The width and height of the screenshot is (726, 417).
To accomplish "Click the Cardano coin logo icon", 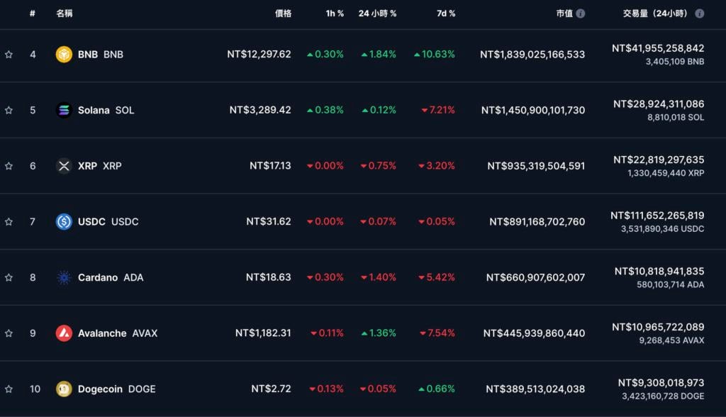I will click(64, 277).
